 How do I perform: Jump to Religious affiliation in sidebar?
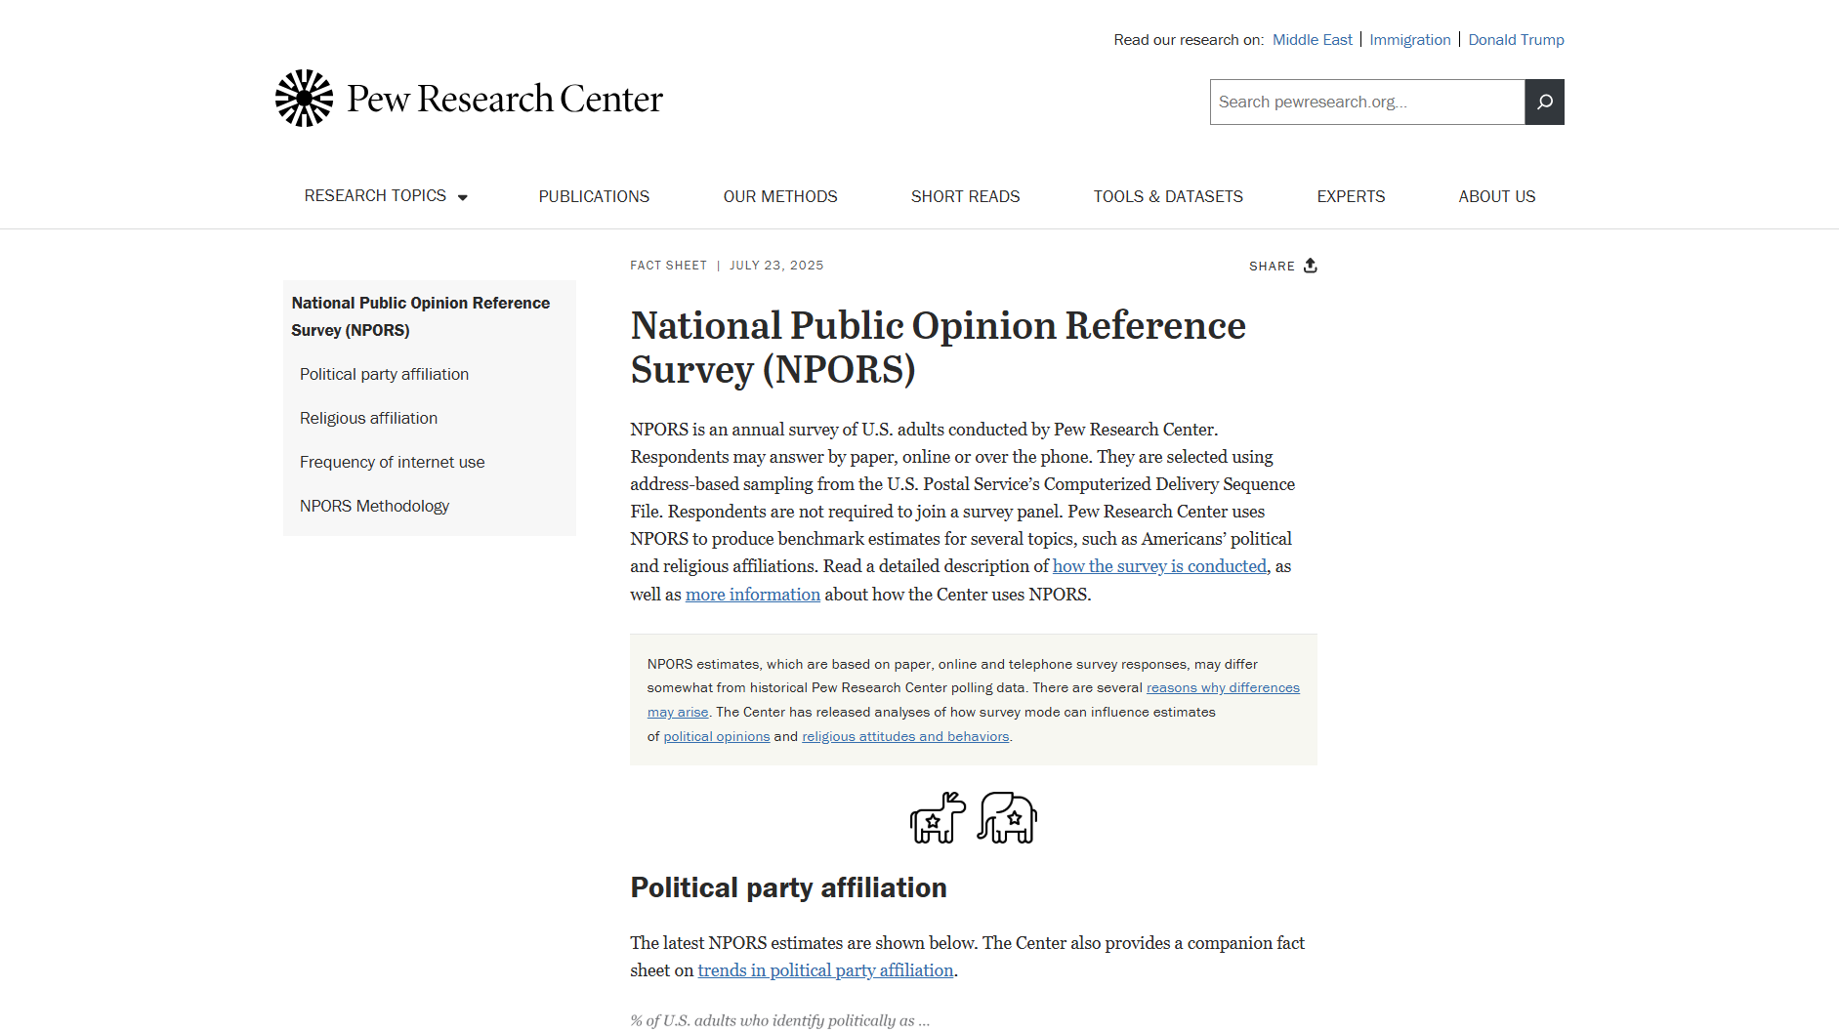368,418
